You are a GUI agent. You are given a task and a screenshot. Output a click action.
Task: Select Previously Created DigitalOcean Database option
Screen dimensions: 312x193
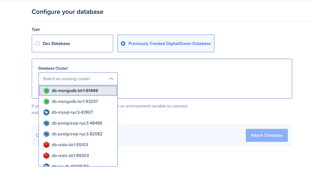[166, 44]
